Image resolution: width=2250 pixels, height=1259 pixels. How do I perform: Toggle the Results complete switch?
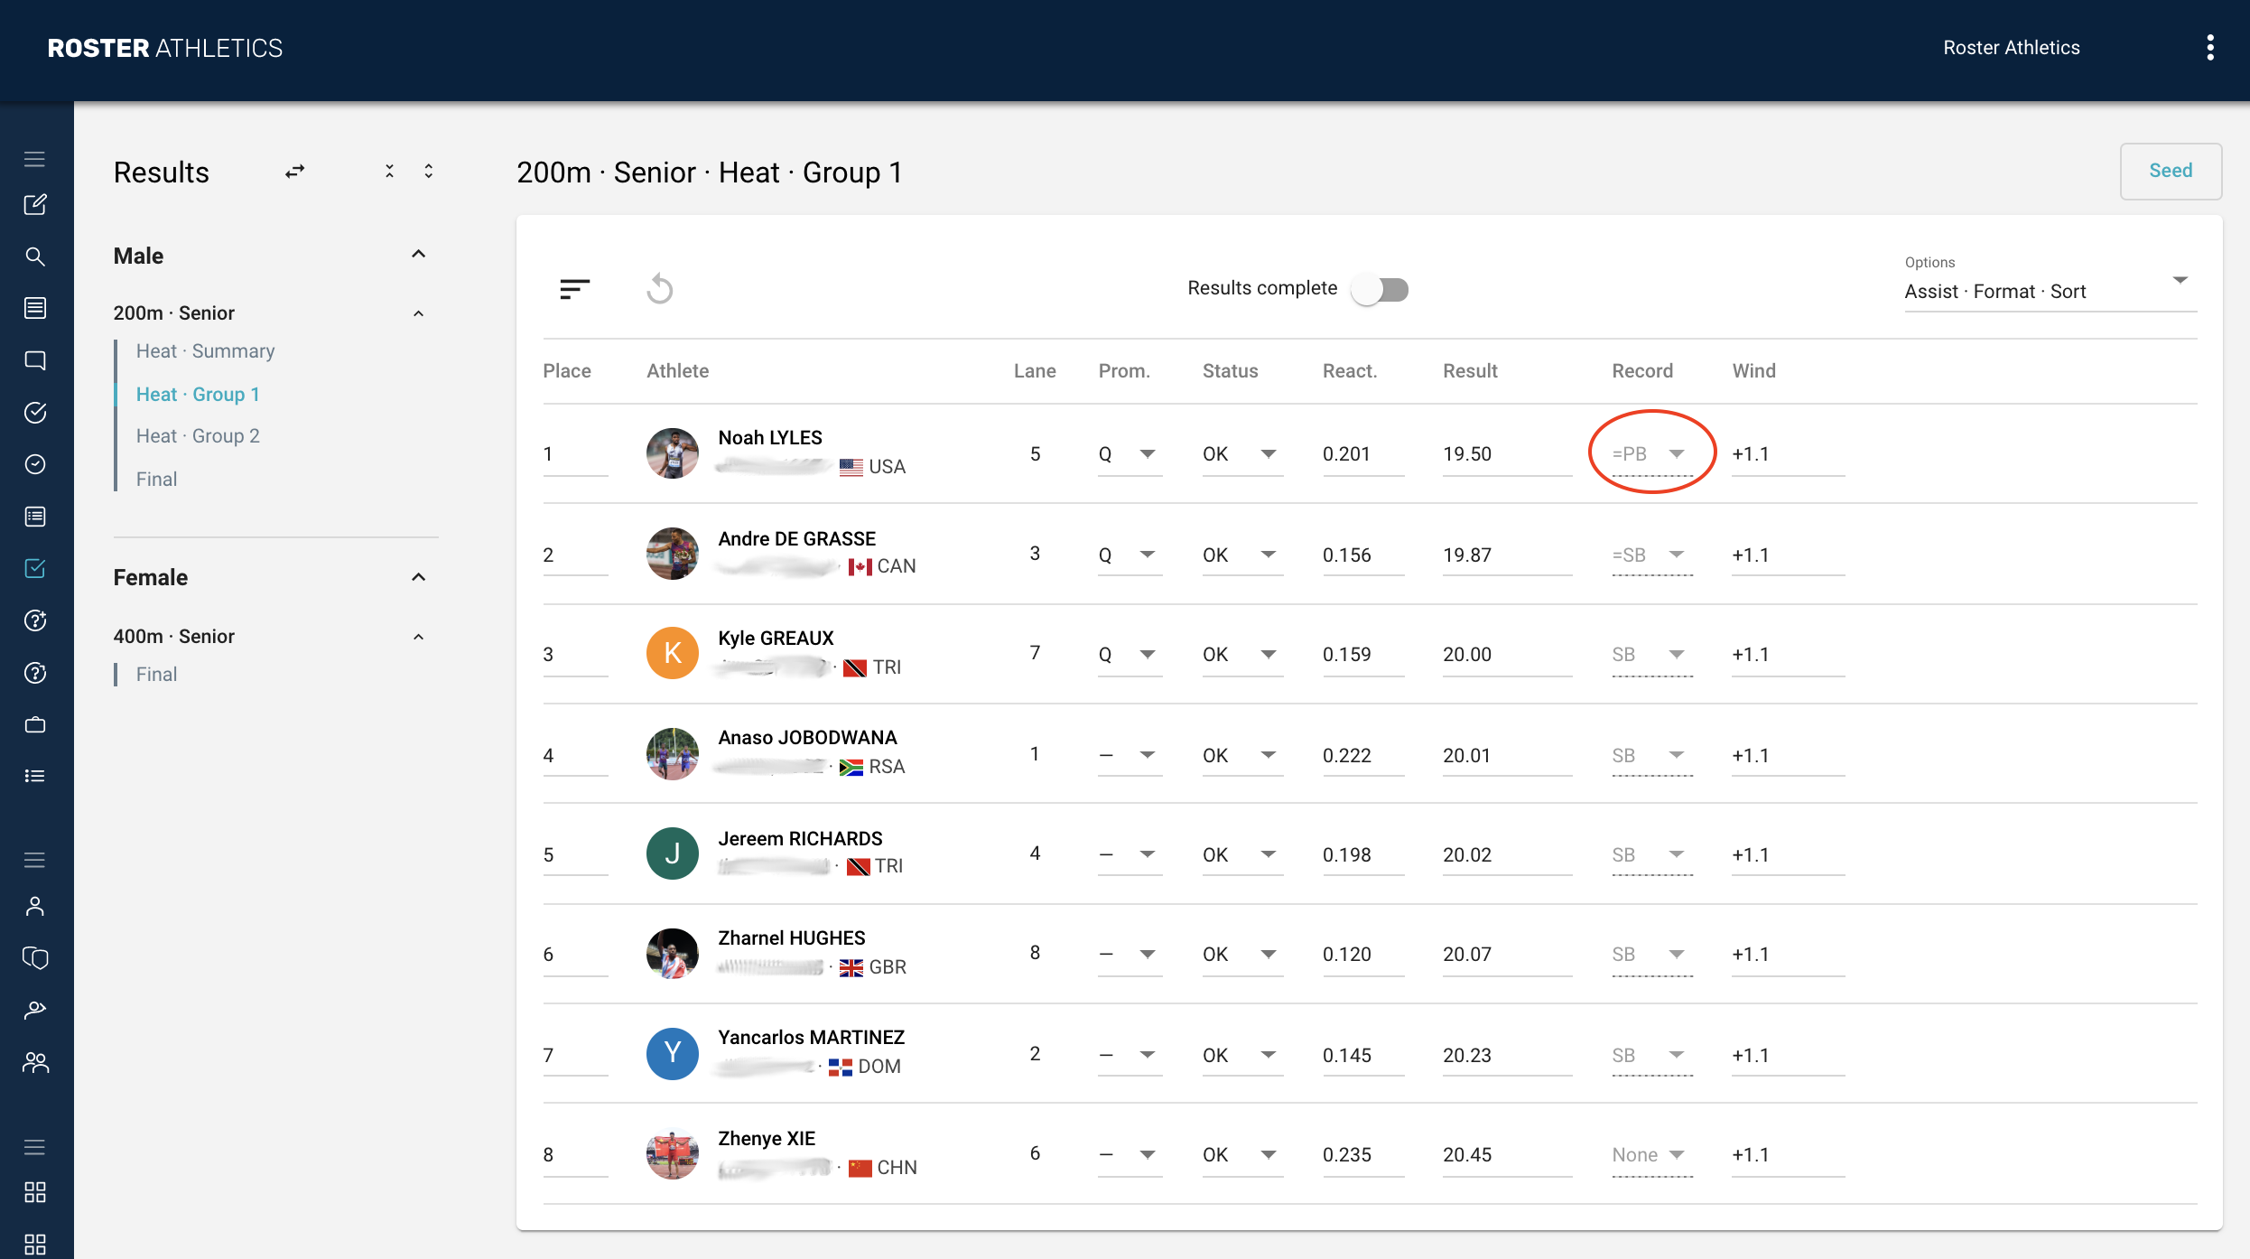click(x=1381, y=289)
